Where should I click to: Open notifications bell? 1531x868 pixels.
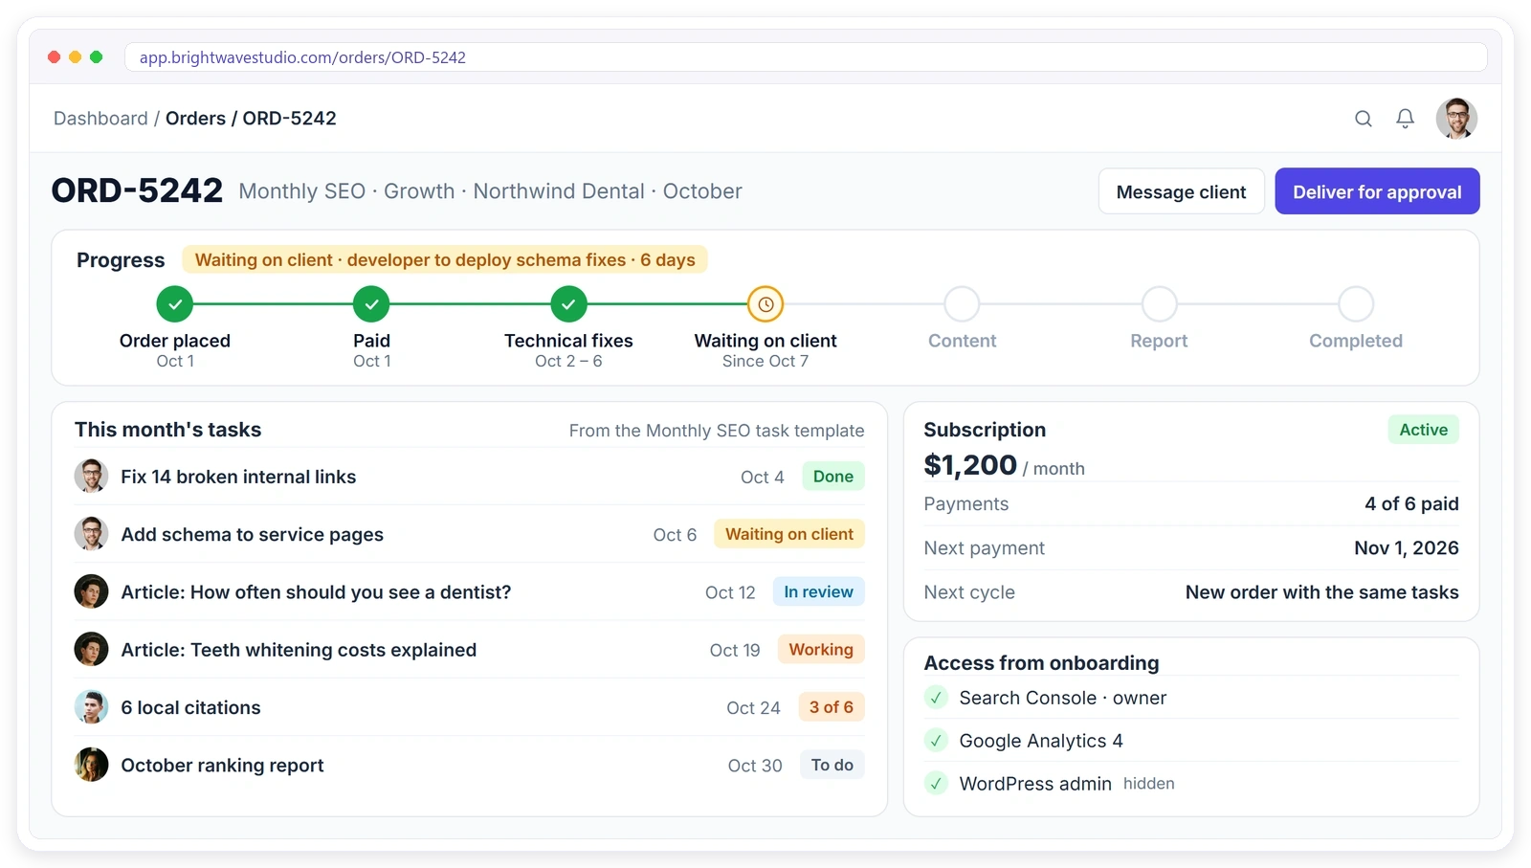click(x=1405, y=119)
